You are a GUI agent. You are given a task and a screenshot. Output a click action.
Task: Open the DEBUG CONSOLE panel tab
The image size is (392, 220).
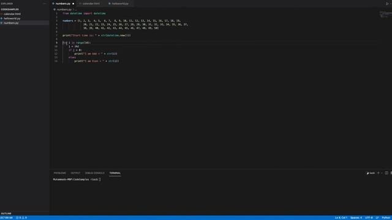click(95, 173)
